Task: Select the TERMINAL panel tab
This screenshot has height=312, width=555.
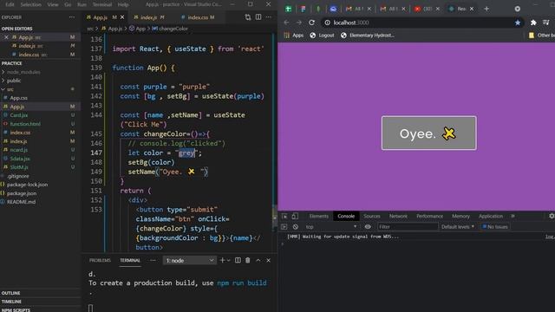Action: pos(130,260)
